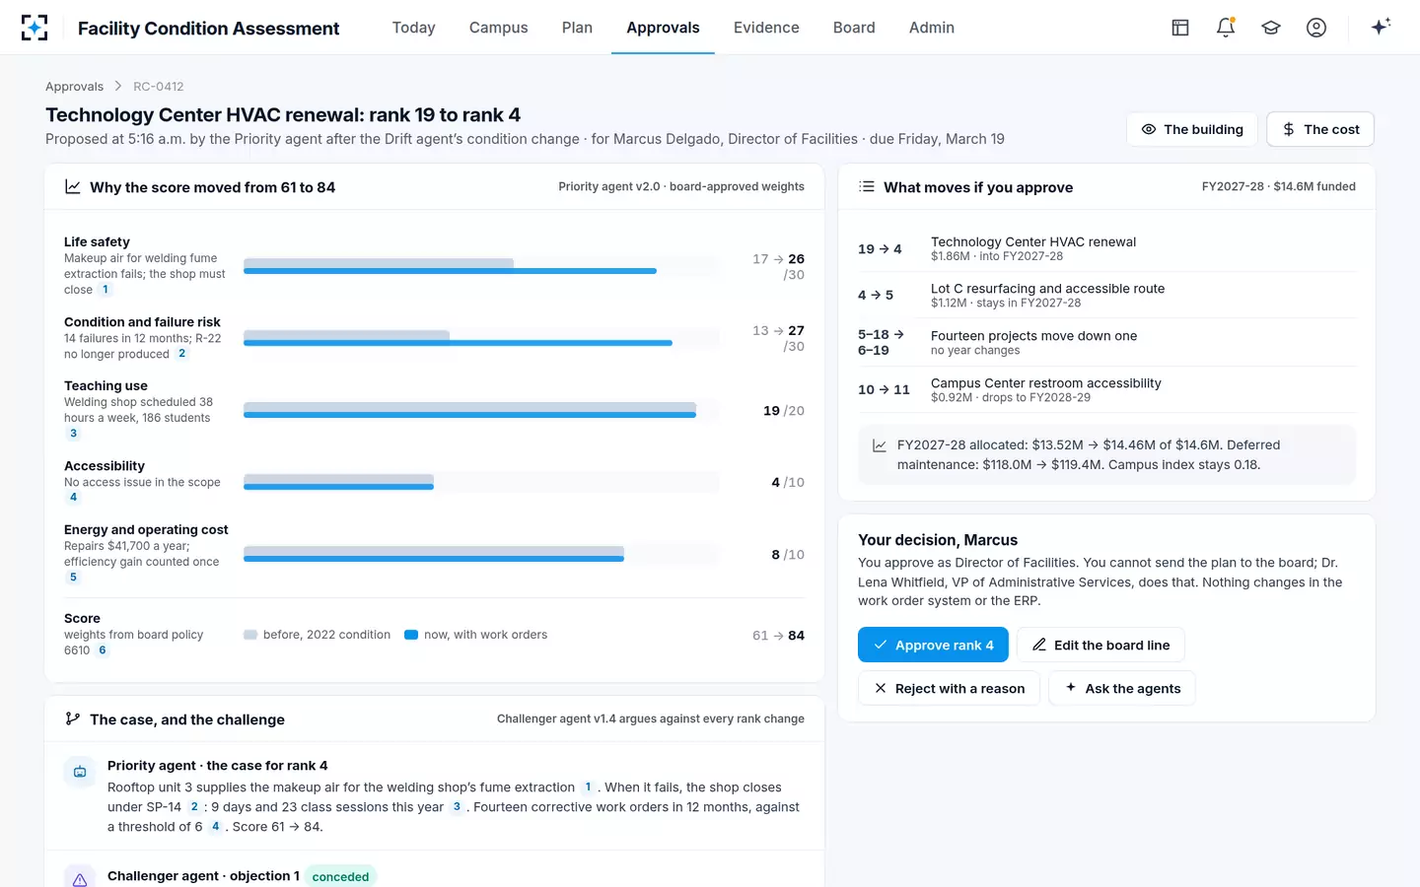The image size is (1420, 887).
Task: Select the Approvals tab
Action: tap(663, 28)
